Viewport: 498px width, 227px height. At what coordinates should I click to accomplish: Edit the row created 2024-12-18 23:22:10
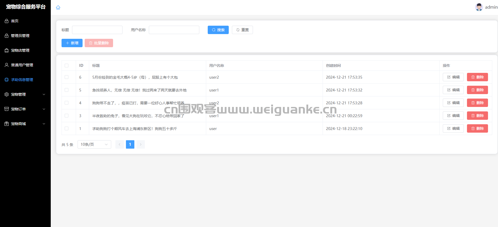(453, 128)
